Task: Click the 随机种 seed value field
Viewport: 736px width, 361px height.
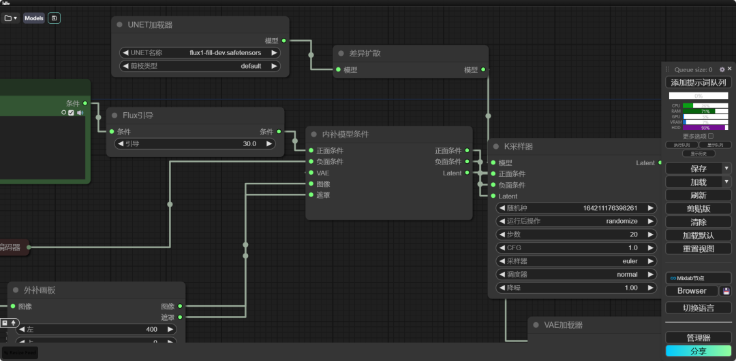Action: click(x=577, y=208)
